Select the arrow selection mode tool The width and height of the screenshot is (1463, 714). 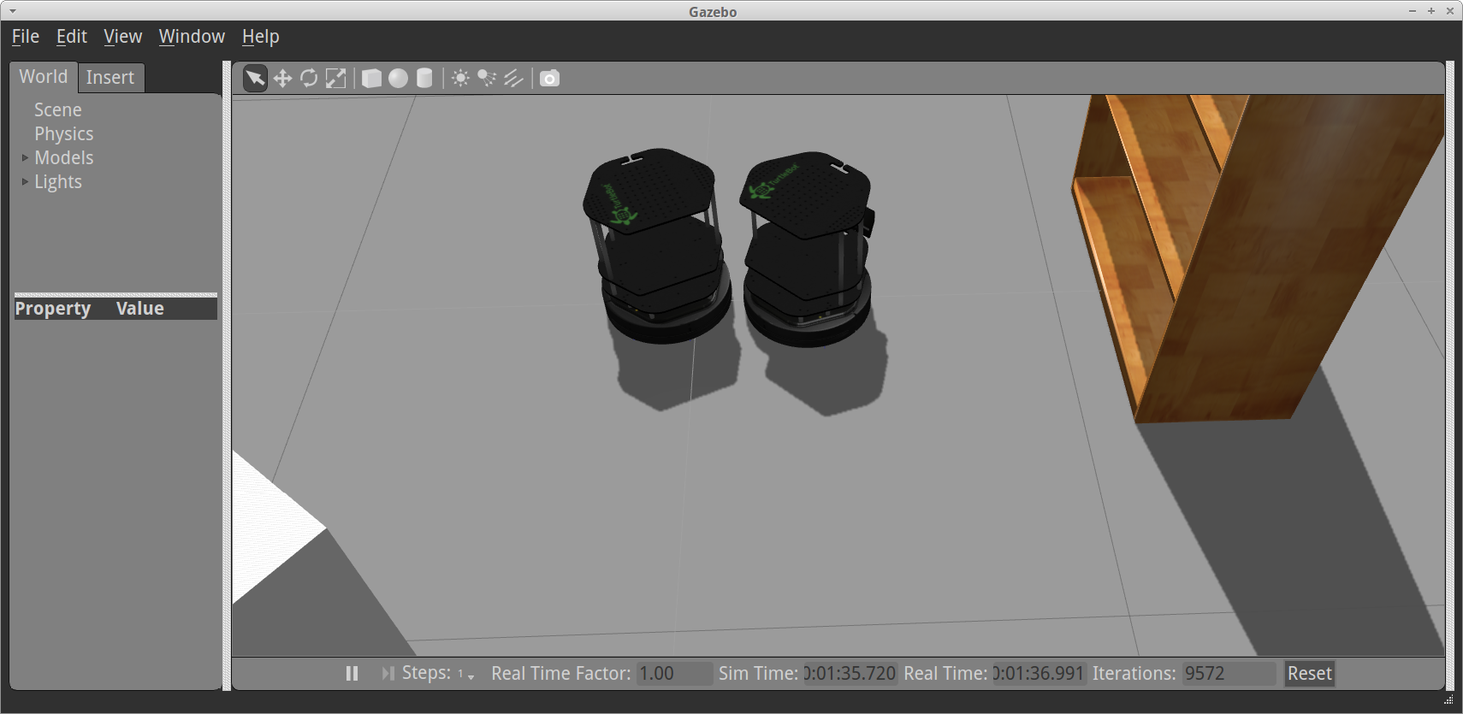click(x=255, y=79)
